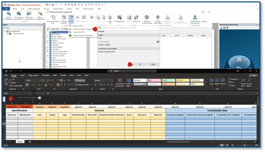Open Excel Page Layout tab
Image resolution: width=265 pixels, height=152 pixels.
(x=33, y=75)
